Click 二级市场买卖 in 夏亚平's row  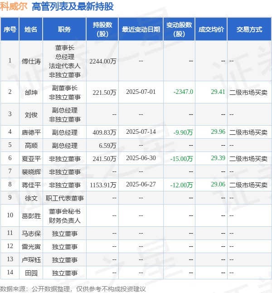[x=248, y=159]
